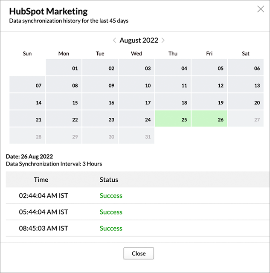270x273 pixels.
Task: Select greyed-out date 31
Action: (136, 136)
